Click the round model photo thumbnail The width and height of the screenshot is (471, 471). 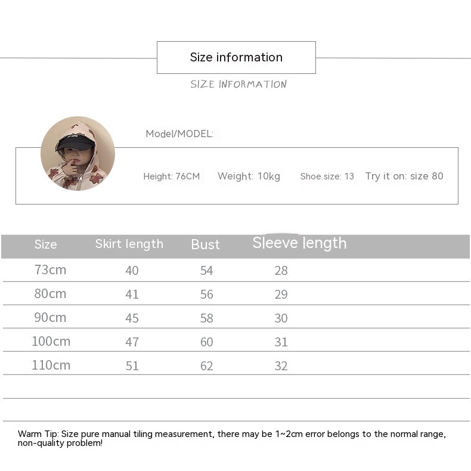tap(78, 153)
